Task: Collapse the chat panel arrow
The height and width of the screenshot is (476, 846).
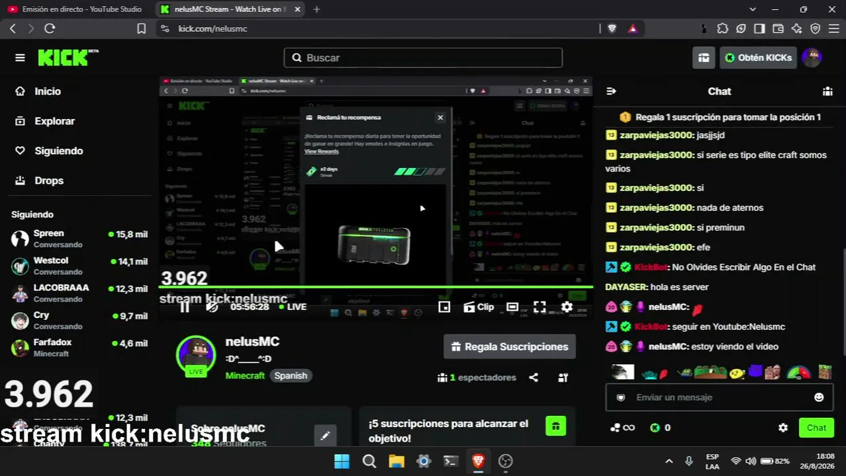Action: pos(611,91)
